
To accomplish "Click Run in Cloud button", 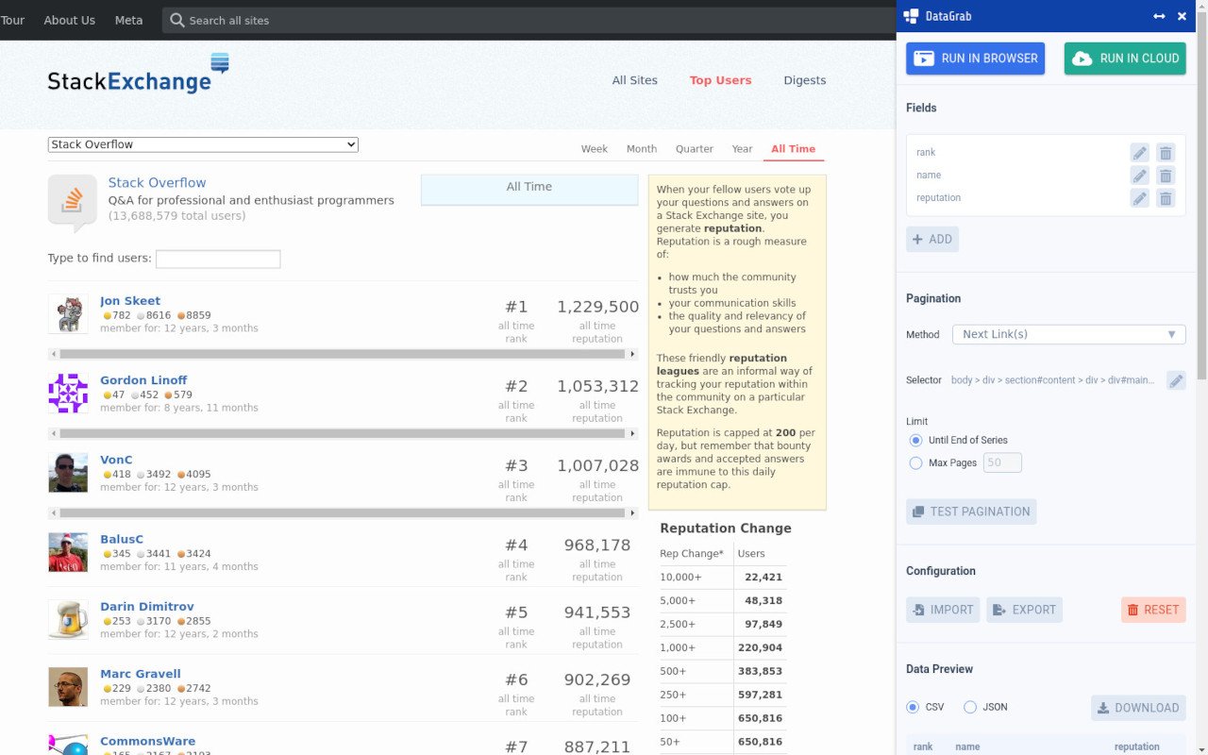I will (x=1125, y=59).
